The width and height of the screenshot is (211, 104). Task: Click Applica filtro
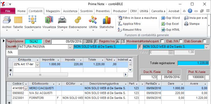click(x=129, y=24)
